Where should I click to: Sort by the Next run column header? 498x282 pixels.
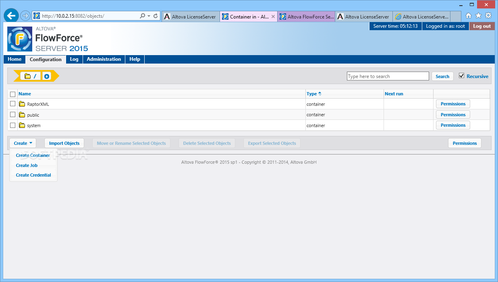pyautogui.click(x=394, y=94)
